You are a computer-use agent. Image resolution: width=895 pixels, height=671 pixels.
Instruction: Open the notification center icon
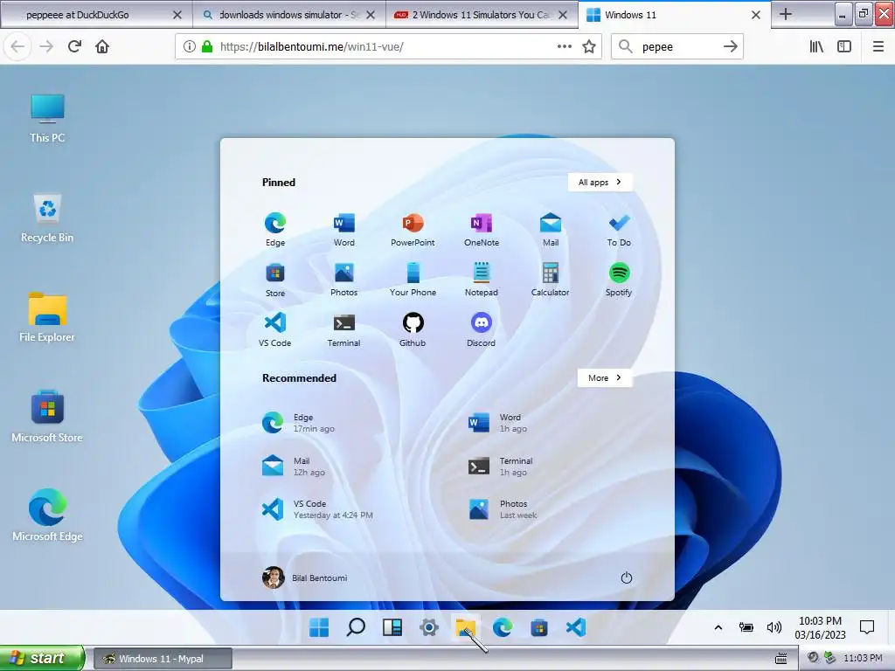point(866,627)
